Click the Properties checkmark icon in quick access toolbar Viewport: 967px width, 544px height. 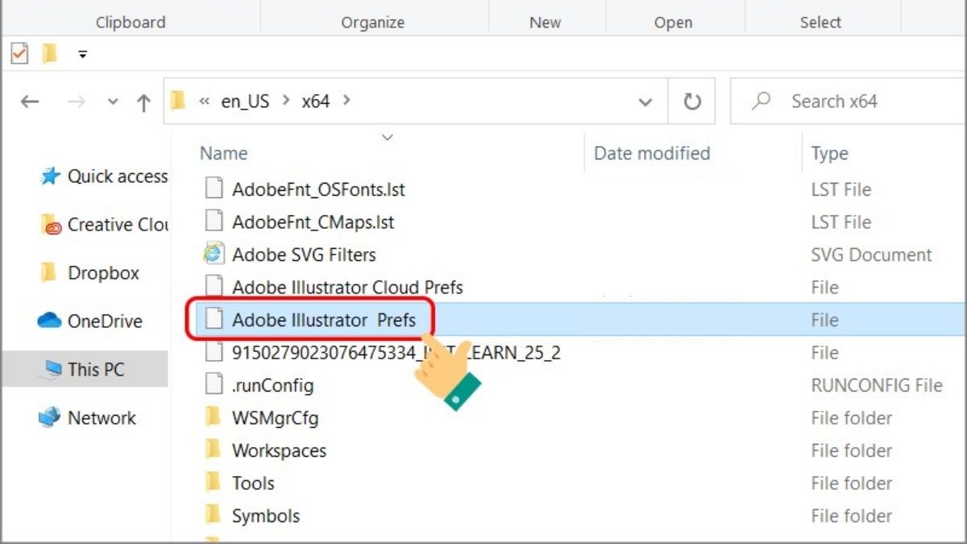click(19, 54)
